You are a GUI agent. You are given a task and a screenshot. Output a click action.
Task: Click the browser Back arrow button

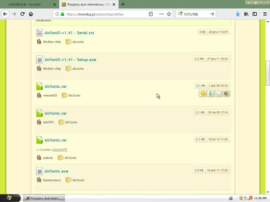5,14
